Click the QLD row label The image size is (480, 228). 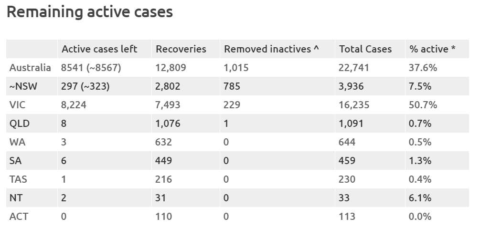click(19, 124)
